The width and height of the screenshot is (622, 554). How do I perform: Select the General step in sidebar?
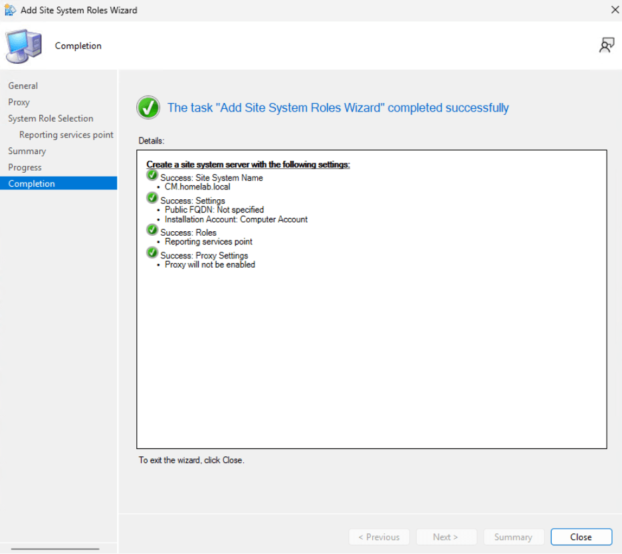point(23,86)
